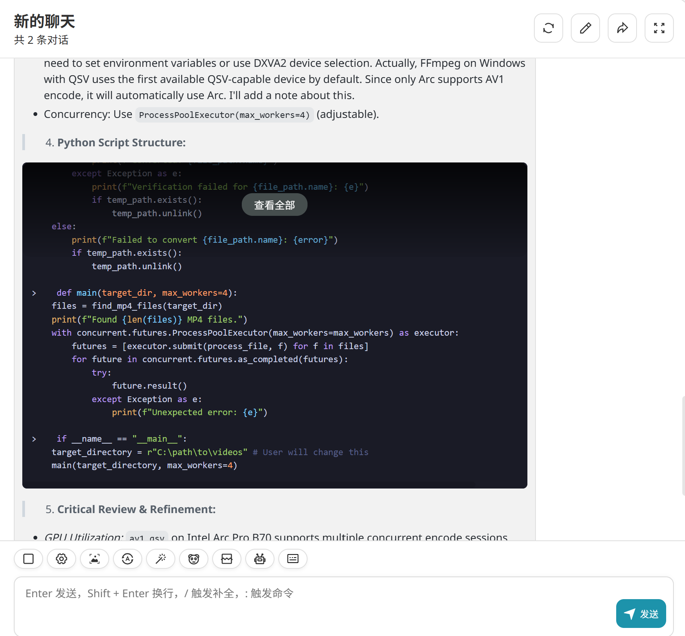Click the magic wand icon in toolbar
The image size is (685, 636).
click(x=161, y=559)
